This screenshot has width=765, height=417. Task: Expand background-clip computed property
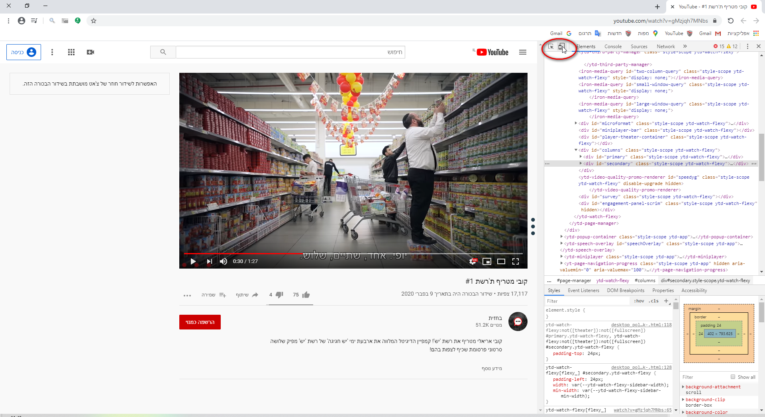(683, 399)
